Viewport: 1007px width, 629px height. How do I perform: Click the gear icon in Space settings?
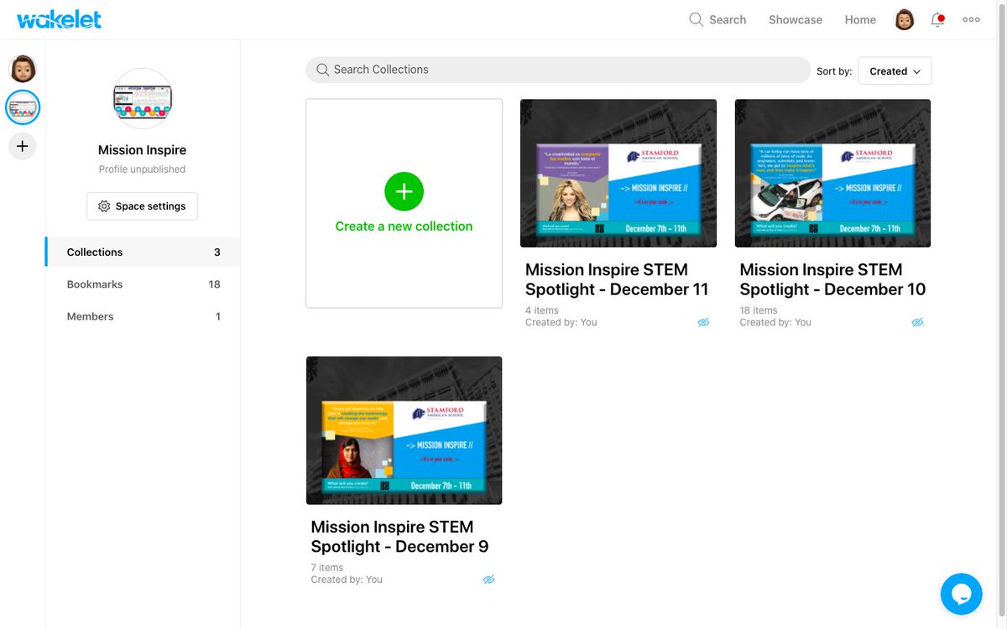(104, 206)
